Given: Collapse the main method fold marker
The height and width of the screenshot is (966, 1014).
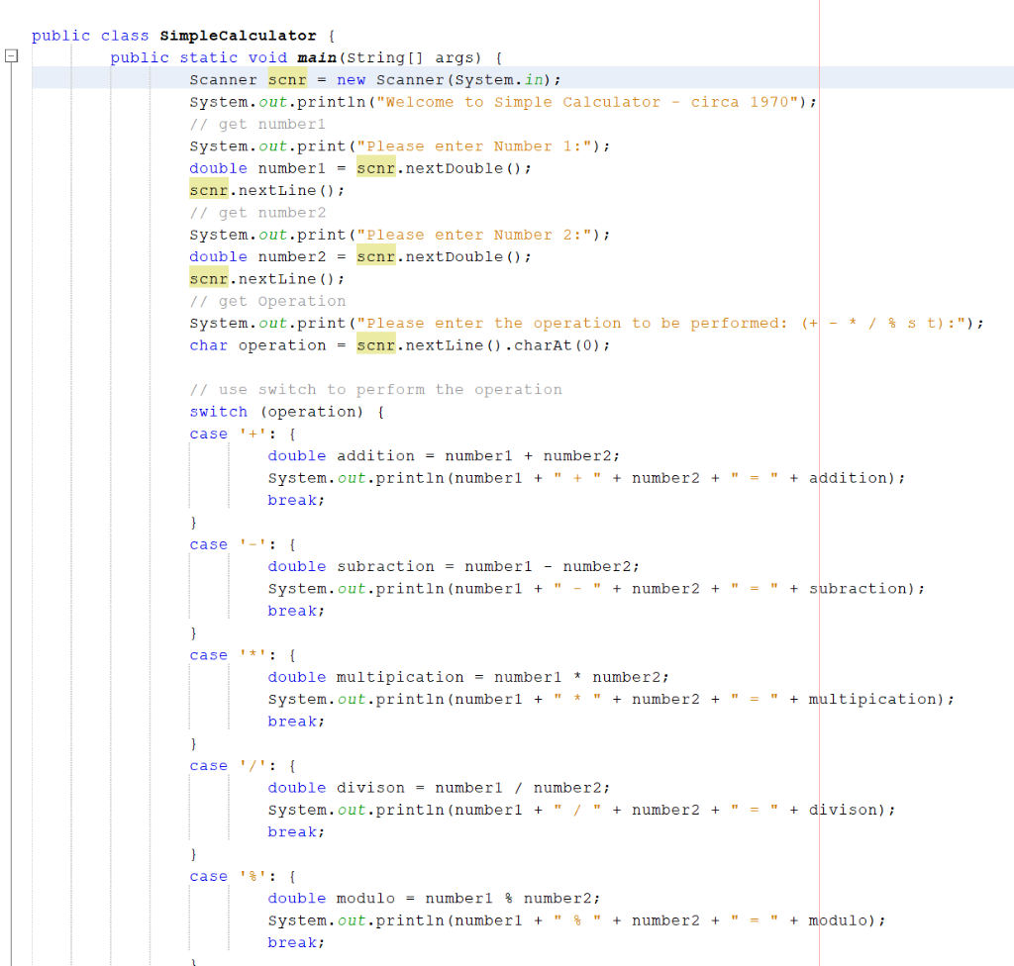Looking at the screenshot, I should (10, 56).
